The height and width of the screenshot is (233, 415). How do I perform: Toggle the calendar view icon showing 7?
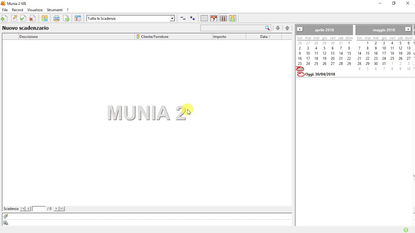click(214, 18)
